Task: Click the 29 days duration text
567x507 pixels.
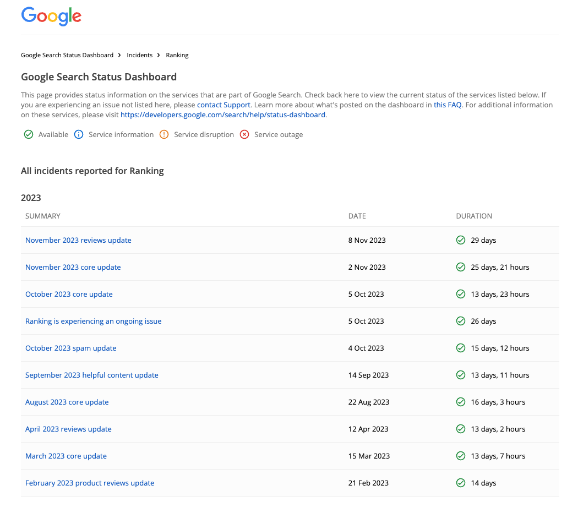Action: pyautogui.click(x=483, y=240)
